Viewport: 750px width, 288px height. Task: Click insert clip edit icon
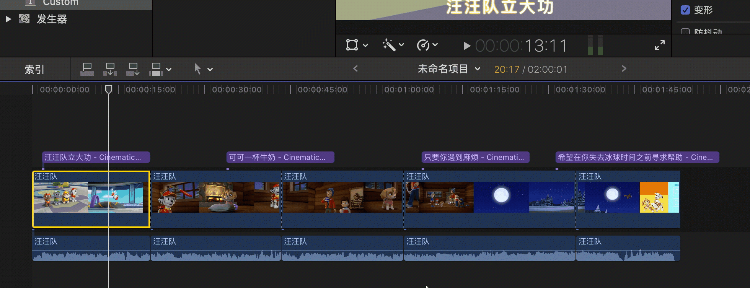click(110, 69)
